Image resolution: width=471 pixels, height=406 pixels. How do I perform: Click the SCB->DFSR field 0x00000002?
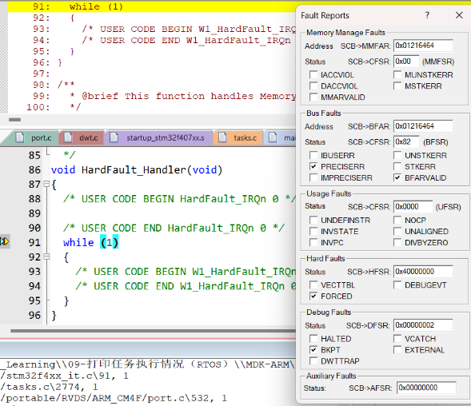coord(423,325)
